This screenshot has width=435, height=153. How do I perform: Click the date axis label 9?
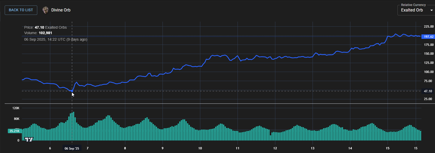[163, 148]
